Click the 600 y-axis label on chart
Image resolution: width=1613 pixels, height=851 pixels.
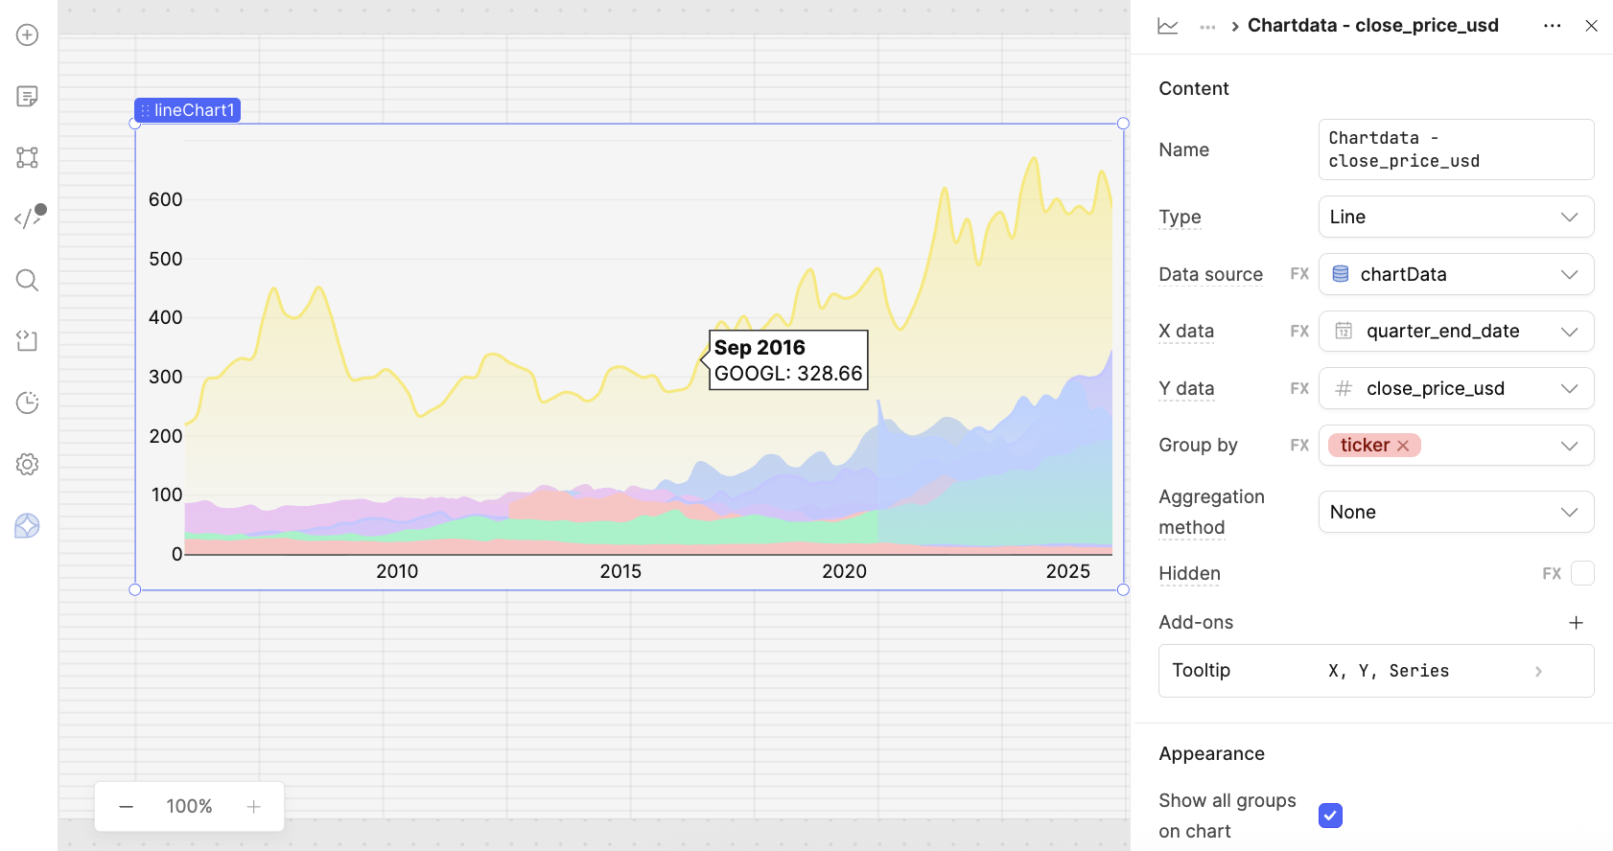pyautogui.click(x=165, y=200)
